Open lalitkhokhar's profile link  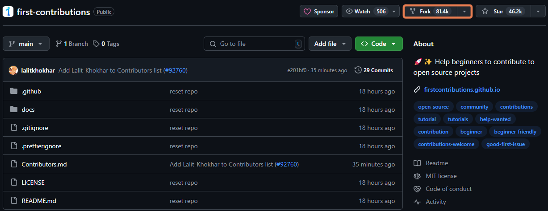38,70
